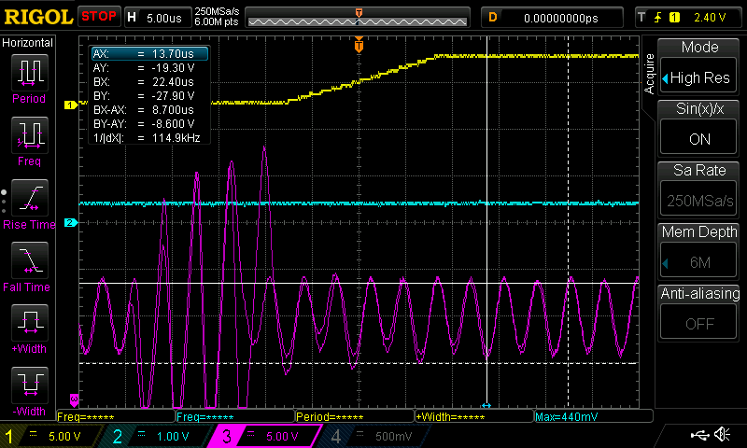Click the speaker sound icon
747x448 pixels.
[722, 435]
